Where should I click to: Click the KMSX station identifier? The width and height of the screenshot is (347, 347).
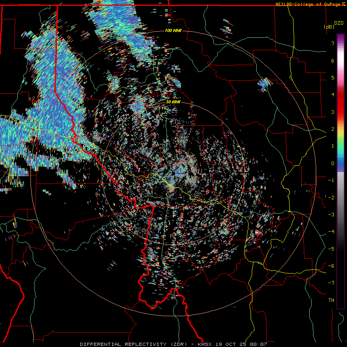pyautogui.click(x=205, y=344)
